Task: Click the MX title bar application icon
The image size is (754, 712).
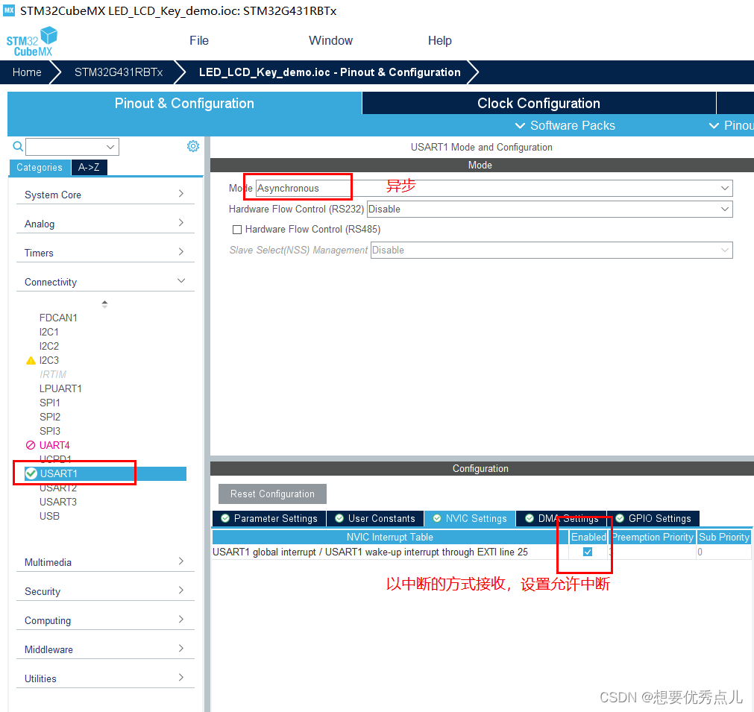Action: pos(9,10)
